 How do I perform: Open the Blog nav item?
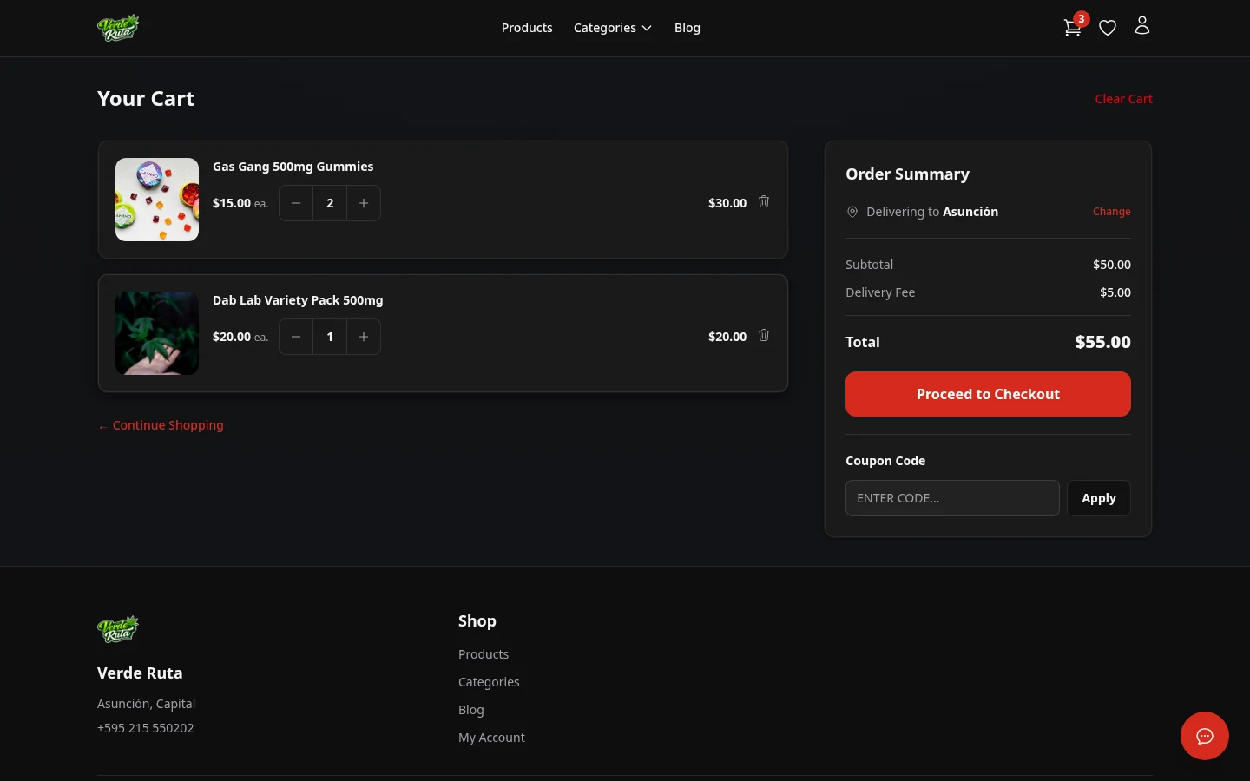coord(687,27)
